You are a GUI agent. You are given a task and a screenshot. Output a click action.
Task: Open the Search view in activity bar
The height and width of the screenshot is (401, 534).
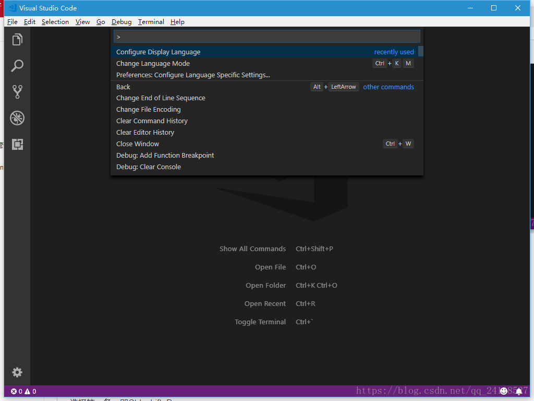point(17,65)
